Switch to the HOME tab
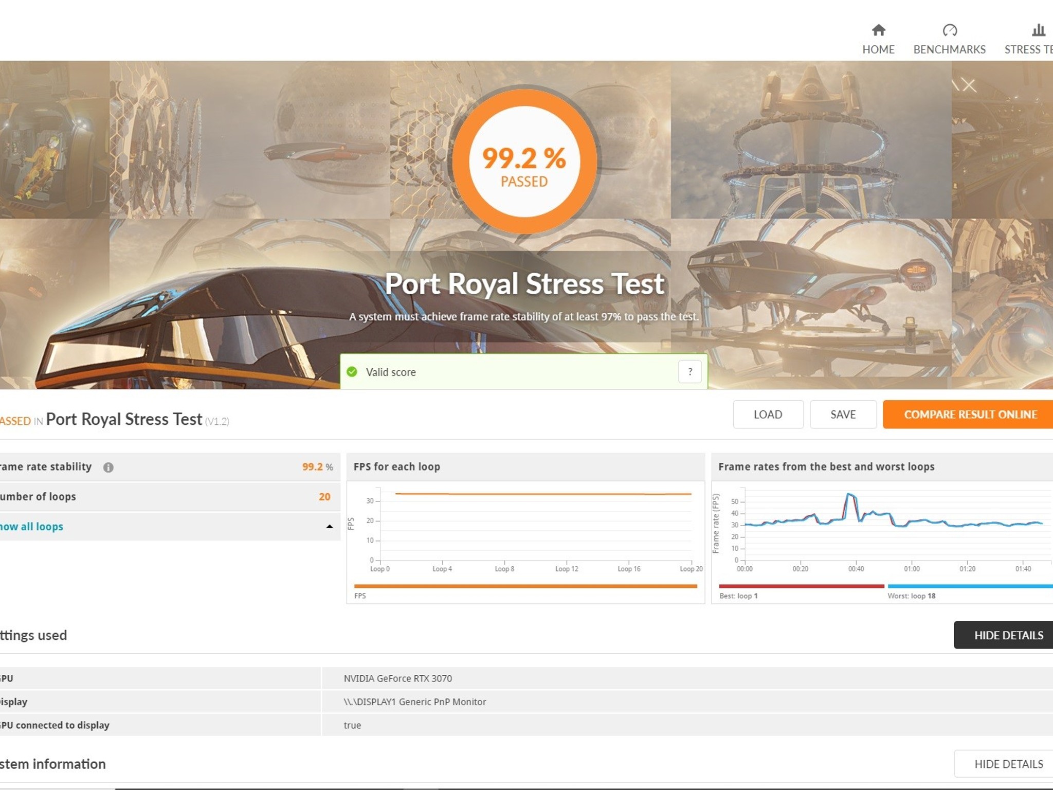 pos(878,49)
